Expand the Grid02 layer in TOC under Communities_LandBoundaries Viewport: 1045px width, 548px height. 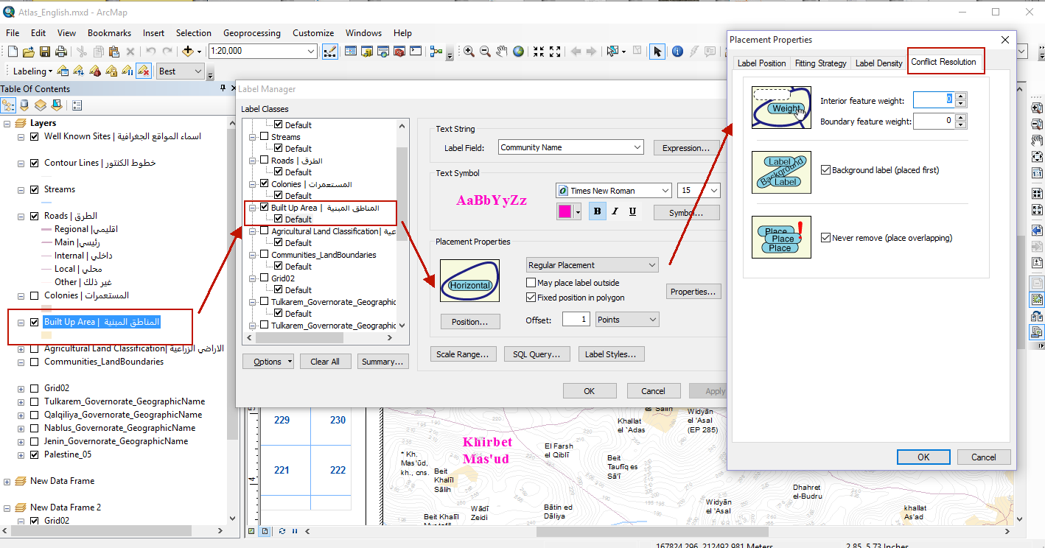coord(20,388)
